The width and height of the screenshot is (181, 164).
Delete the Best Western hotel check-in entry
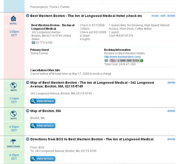171,16
